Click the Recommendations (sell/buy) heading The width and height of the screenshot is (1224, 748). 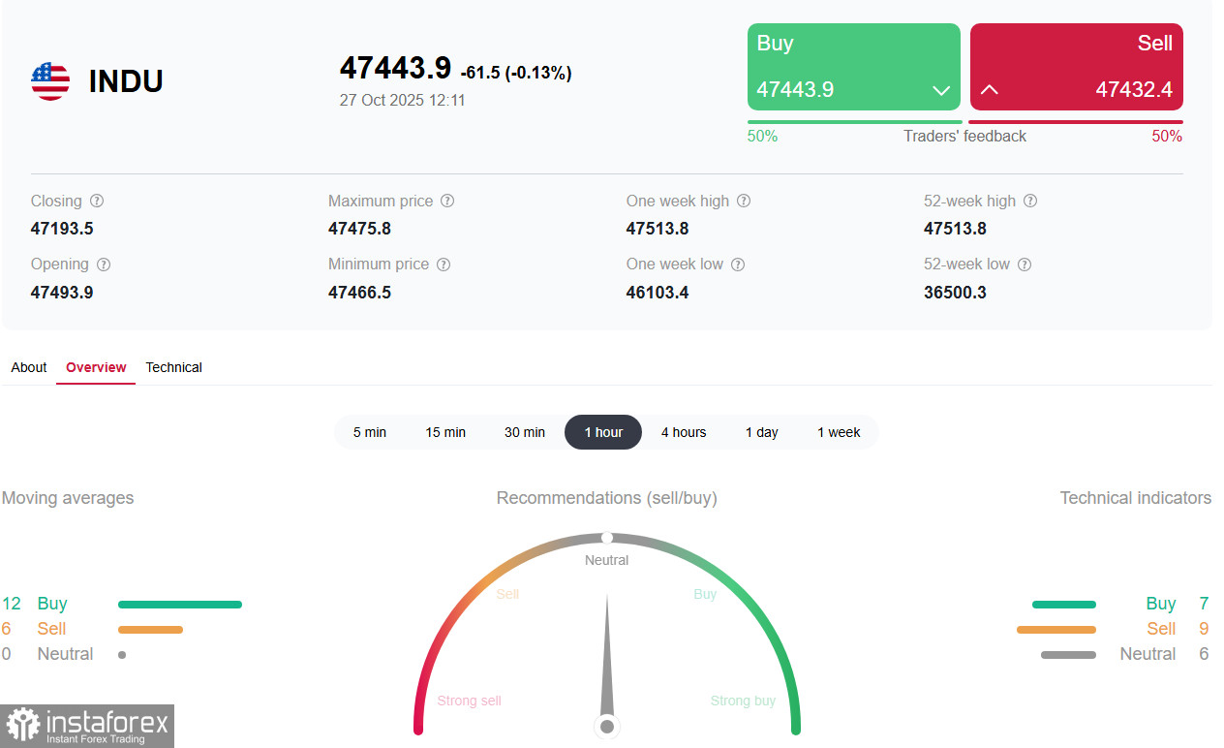(x=607, y=498)
